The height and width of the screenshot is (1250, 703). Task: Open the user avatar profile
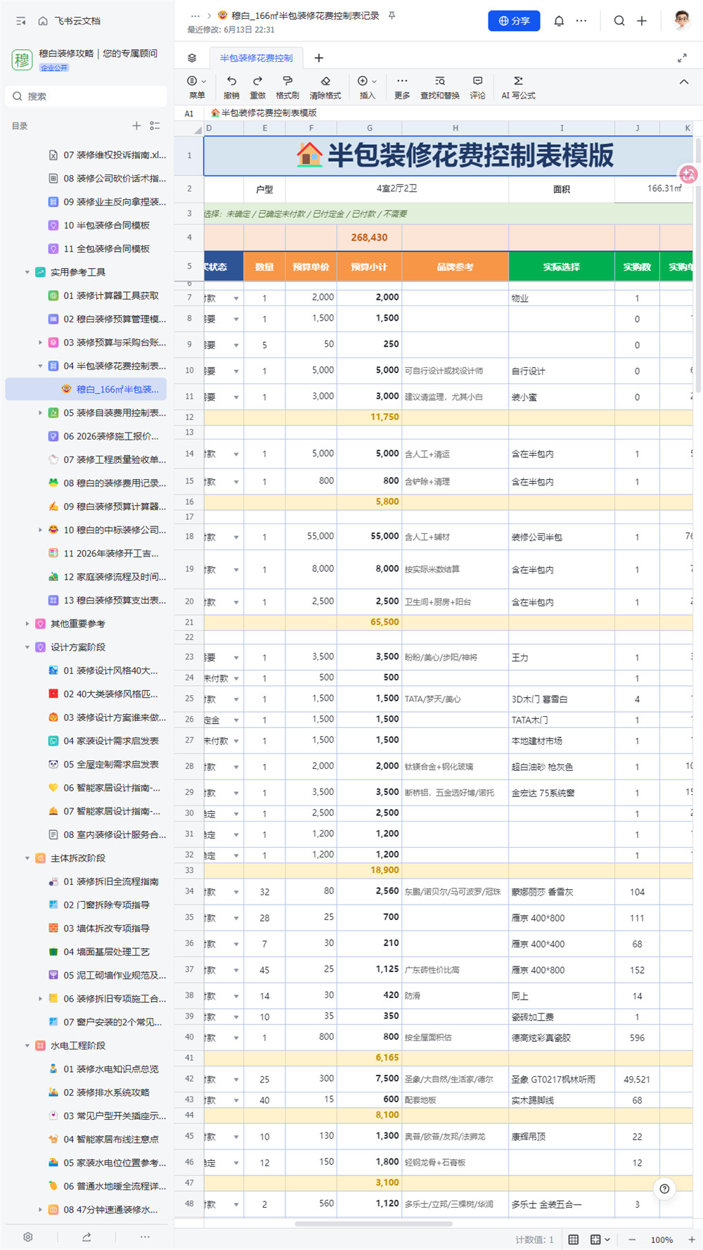(681, 20)
